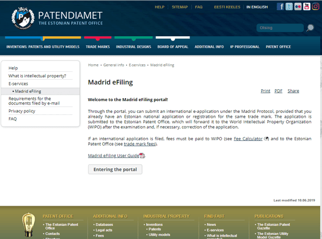This screenshot has width=322, height=239.
Task: Open the Utility models footer link
Action: (x=159, y=234)
